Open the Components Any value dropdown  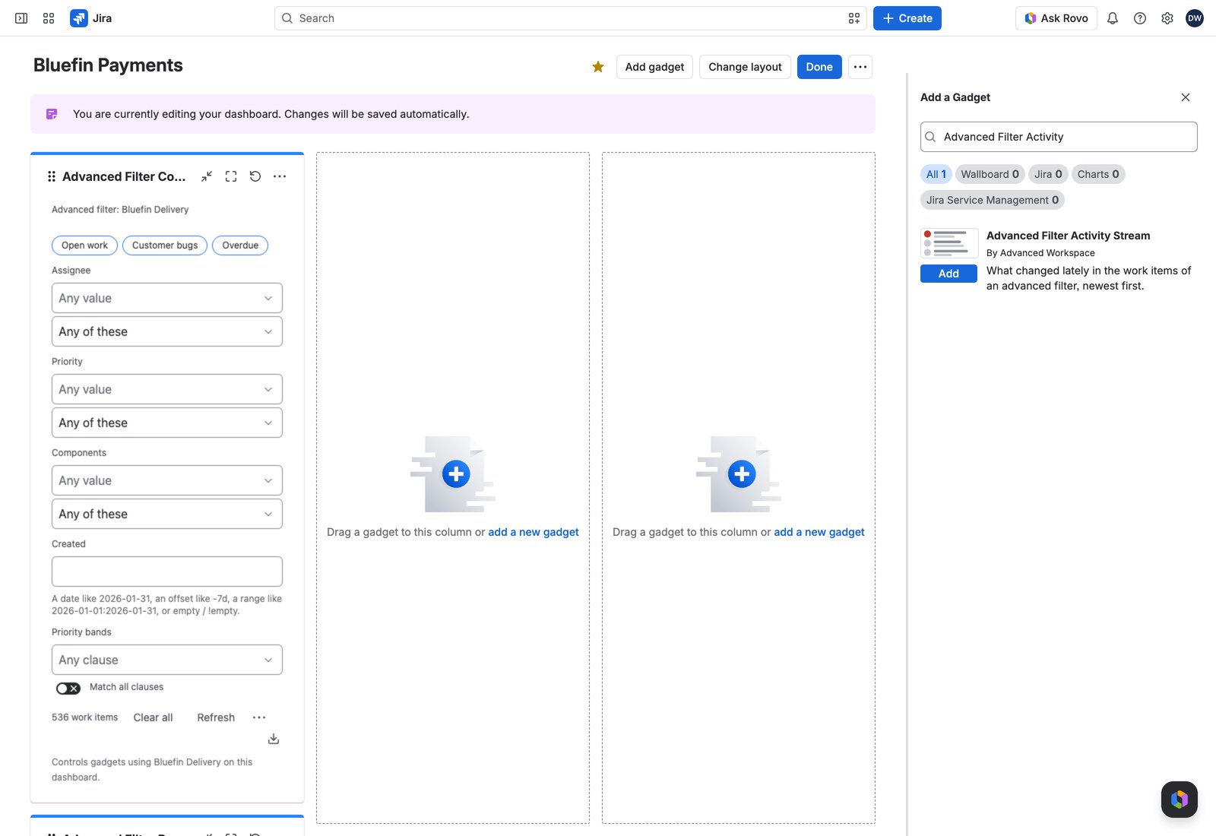tap(167, 480)
